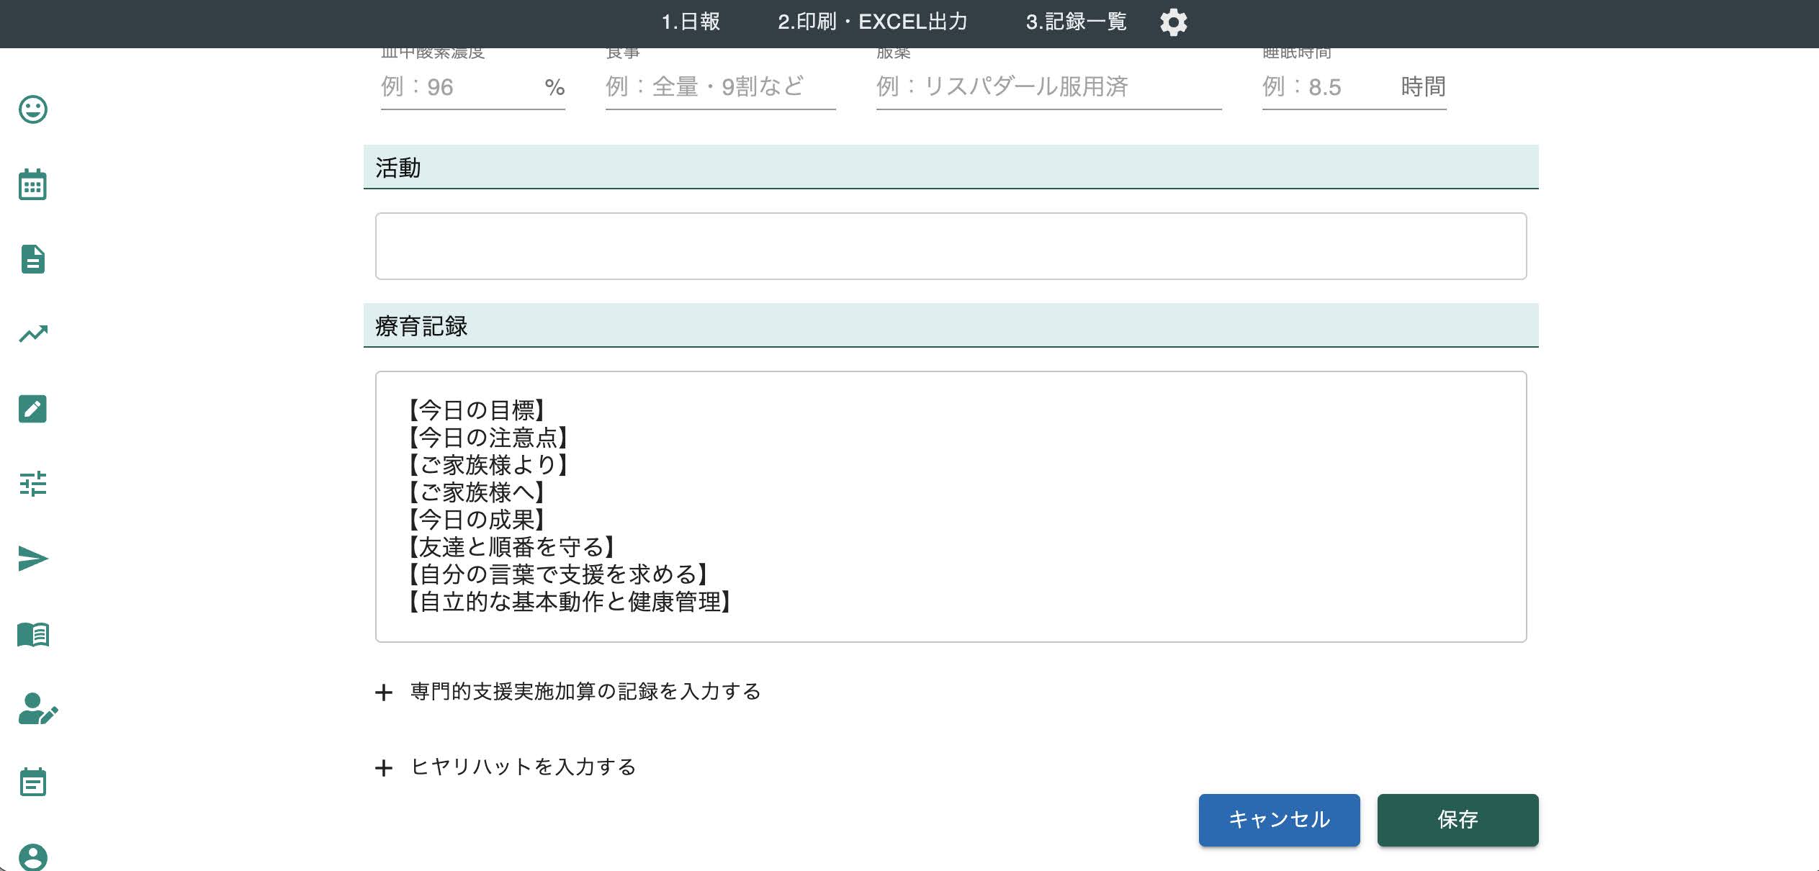Open the calendar sidebar icon
The image size is (1819, 871).
[33, 185]
